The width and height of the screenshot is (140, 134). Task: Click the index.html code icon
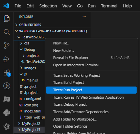21,111
